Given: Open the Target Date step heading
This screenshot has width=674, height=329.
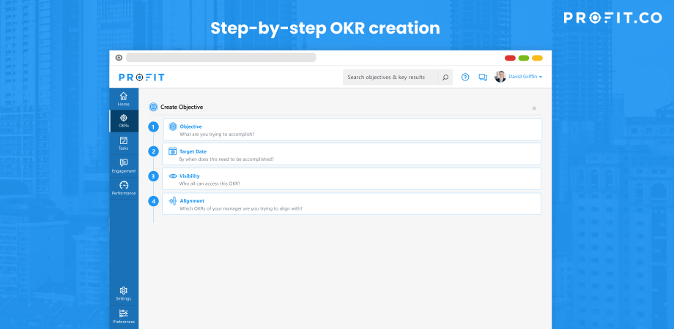Looking at the screenshot, I should pyautogui.click(x=193, y=151).
